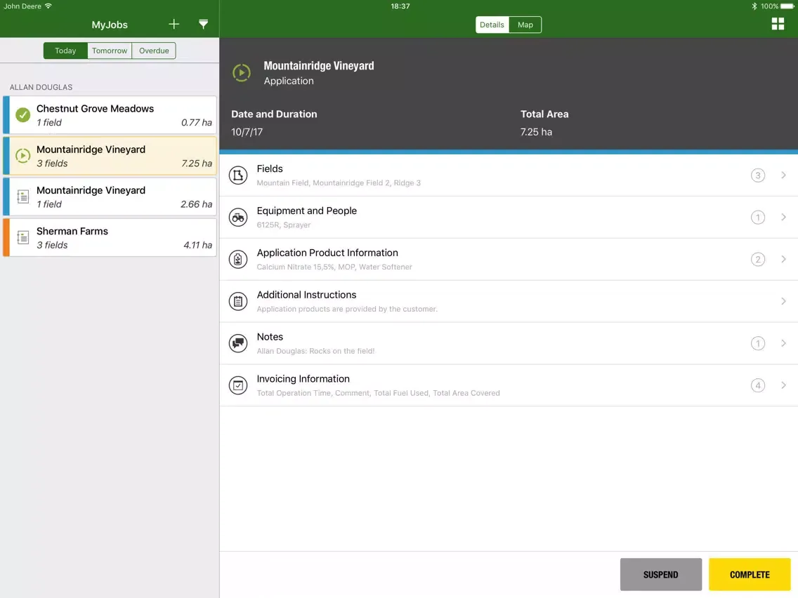
Task: Click the job sheet icon for Mountainridge Vineyard 2.66 ha
Action: pyautogui.click(x=23, y=197)
